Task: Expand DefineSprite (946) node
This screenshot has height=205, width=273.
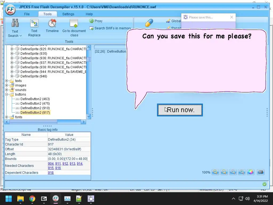Action: 12,76
